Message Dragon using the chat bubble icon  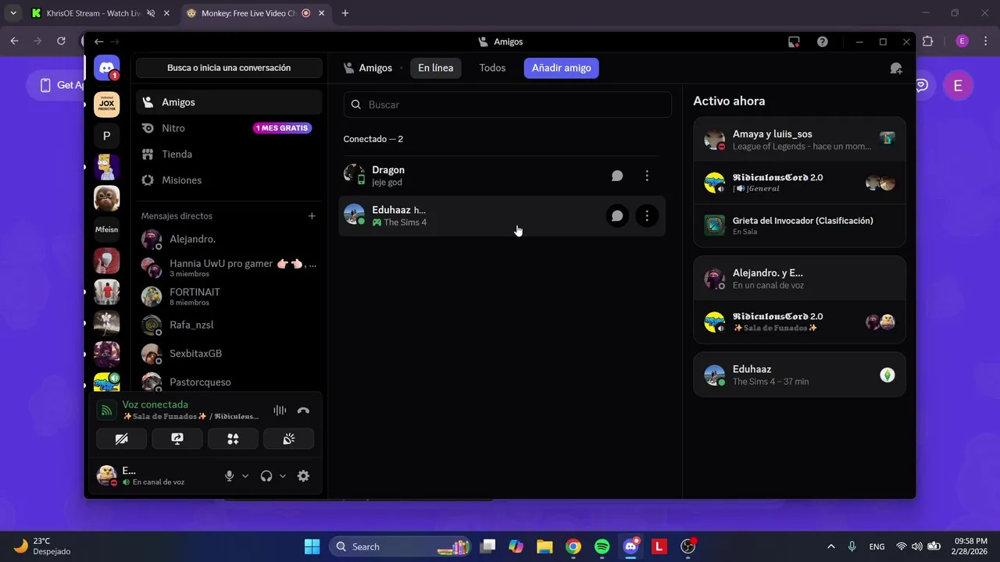click(617, 176)
